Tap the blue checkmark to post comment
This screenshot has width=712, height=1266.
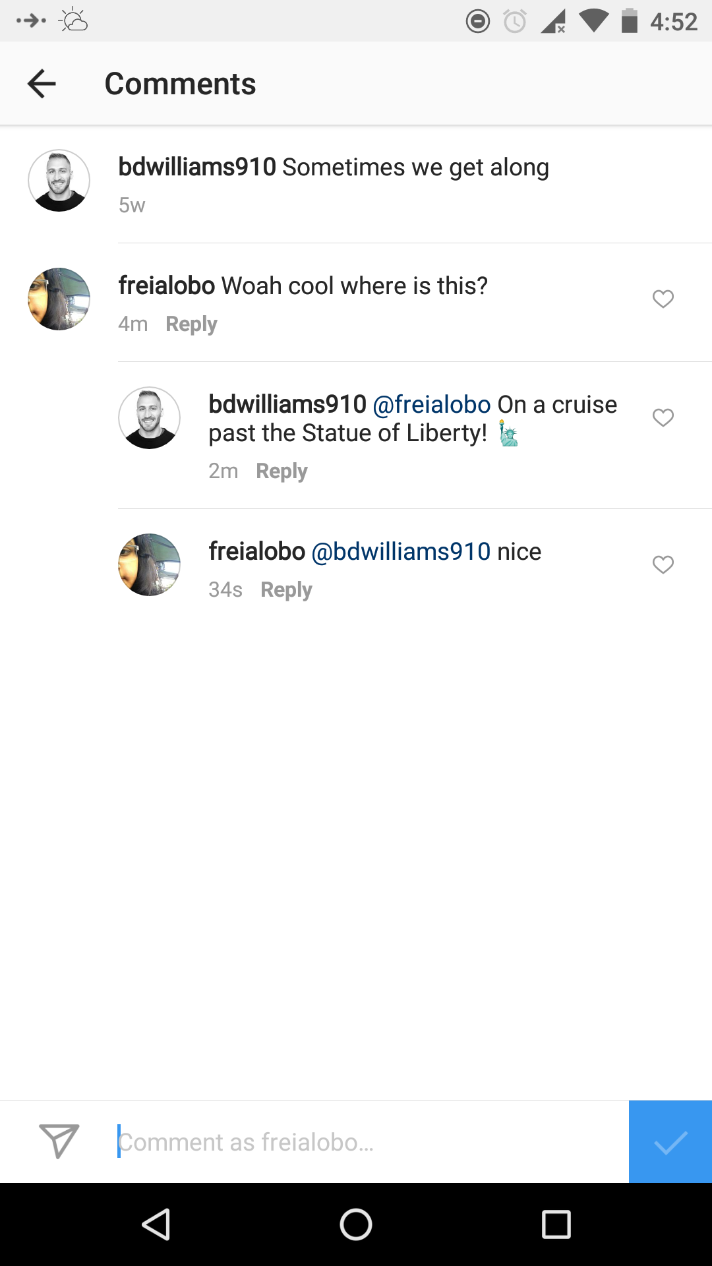click(670, 1141)
